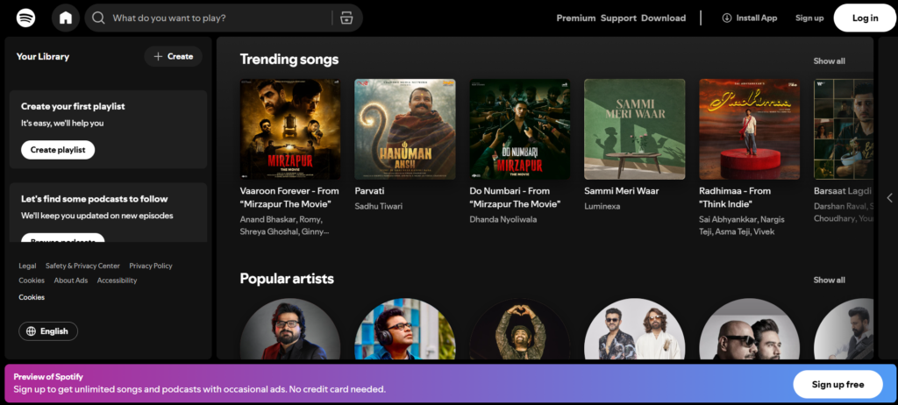Click the Popular artists heading

[x=287, y=279]
